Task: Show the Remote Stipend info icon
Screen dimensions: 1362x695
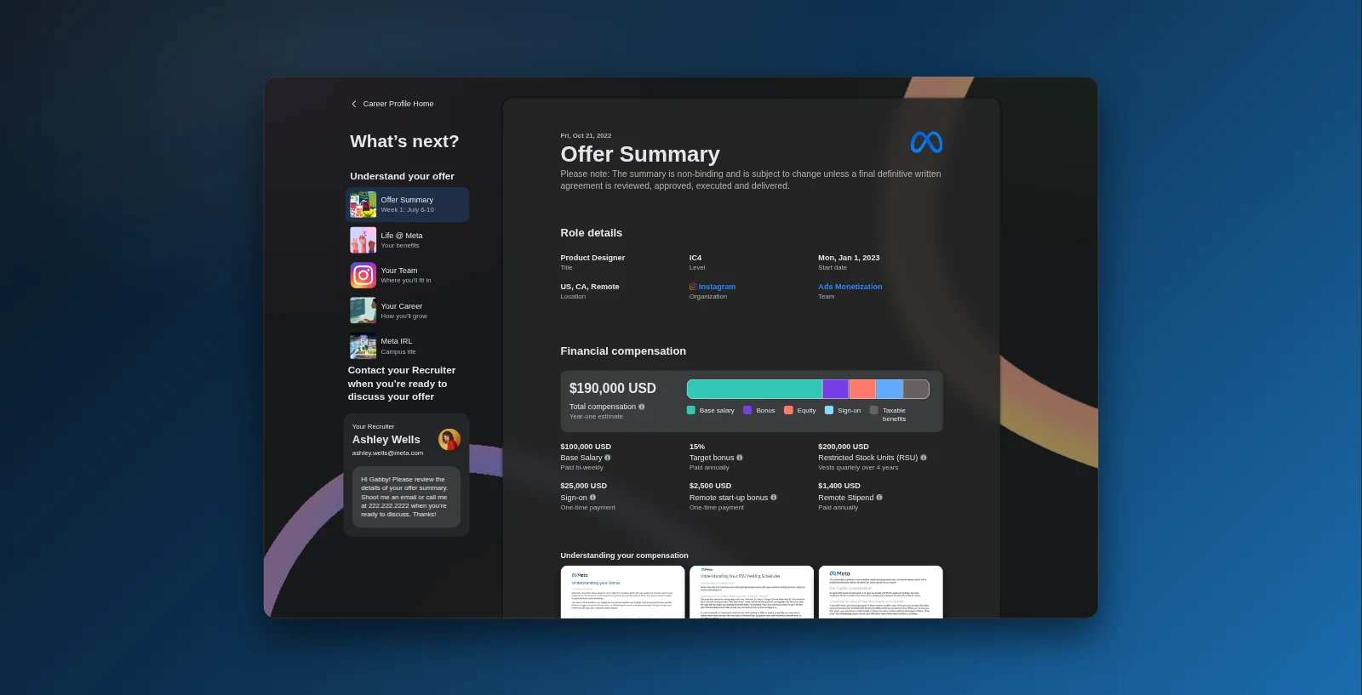Action: click(x=879, y=498)
